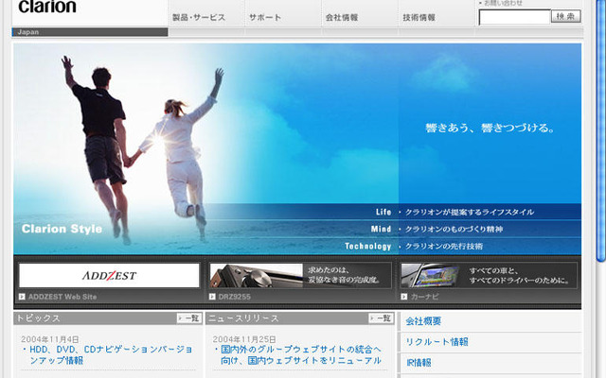The width and height of the screenshot is (606, 378).
Task: Click arrow icon beside ADDZEST Web Site
Action: 22,297
